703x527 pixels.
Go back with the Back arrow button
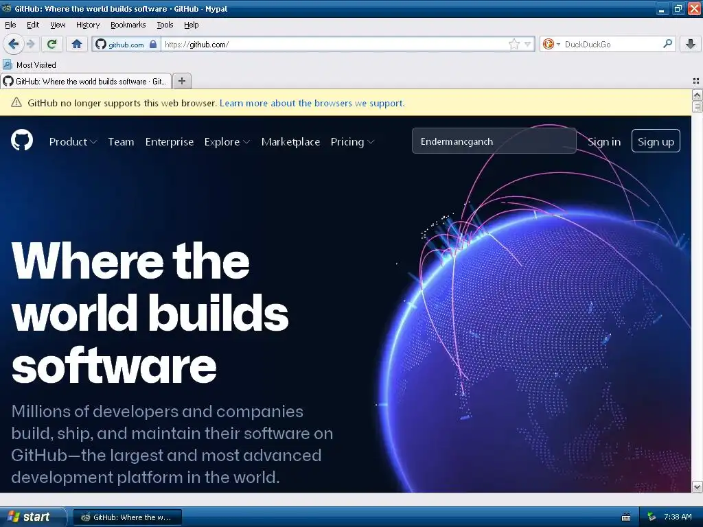[13, 44]
